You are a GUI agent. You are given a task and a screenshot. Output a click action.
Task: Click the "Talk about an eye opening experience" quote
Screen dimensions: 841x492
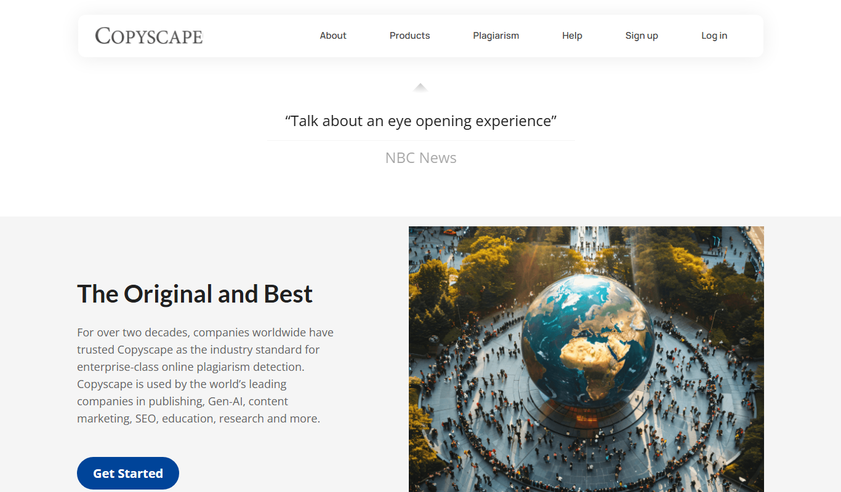[x=420, y=121]
